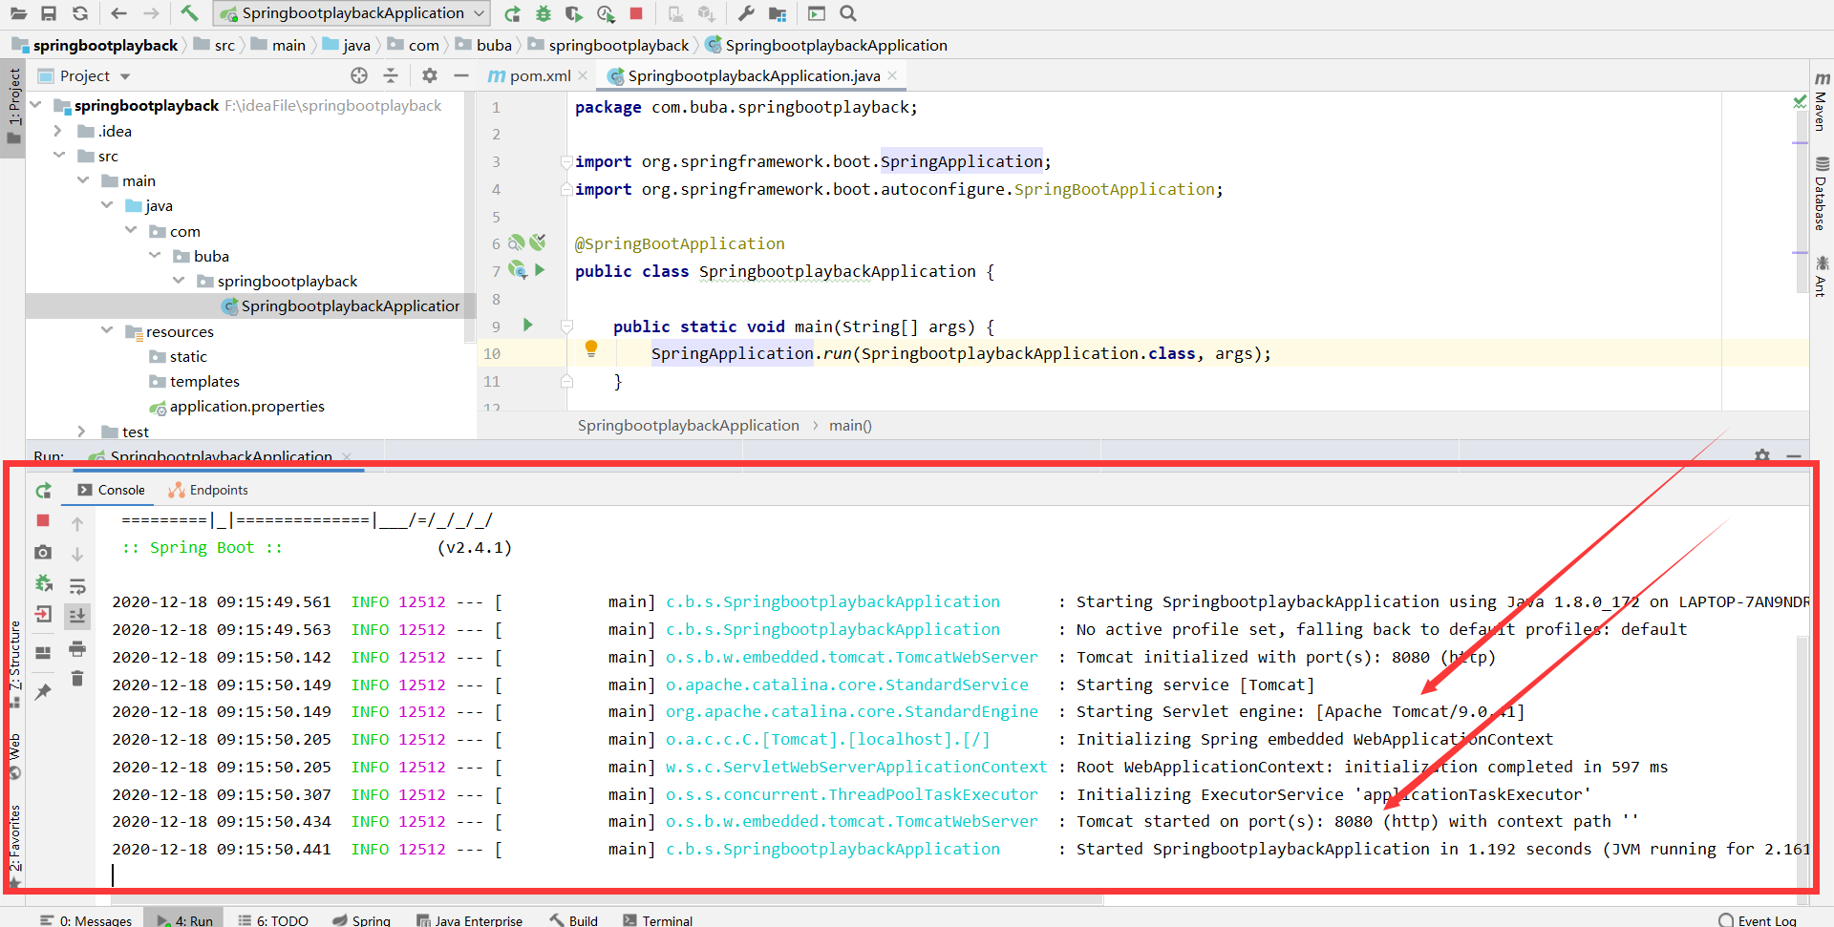
Task: Collapse the java folder node
Action: pyautogui.click(x=107, y=205)
